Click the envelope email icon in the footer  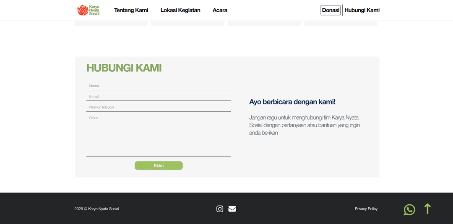232,209
